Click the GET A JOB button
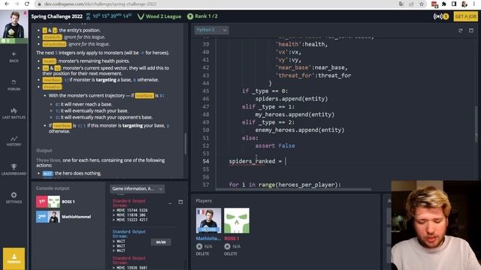 [x=465, y=16]
